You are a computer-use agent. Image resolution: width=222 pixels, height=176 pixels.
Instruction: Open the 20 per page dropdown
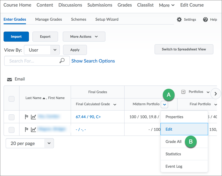(29, 143)
